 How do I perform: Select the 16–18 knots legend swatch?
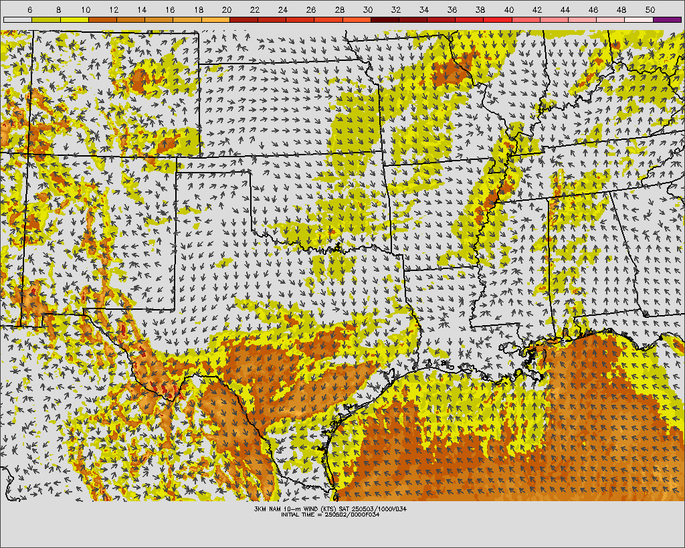(187, 19)
